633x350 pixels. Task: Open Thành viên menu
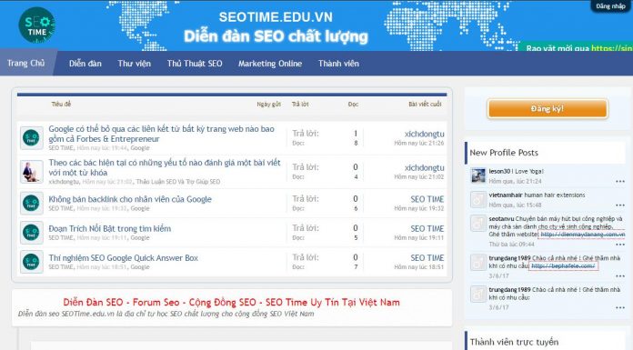pyautogui.click(x=338, y=64)
